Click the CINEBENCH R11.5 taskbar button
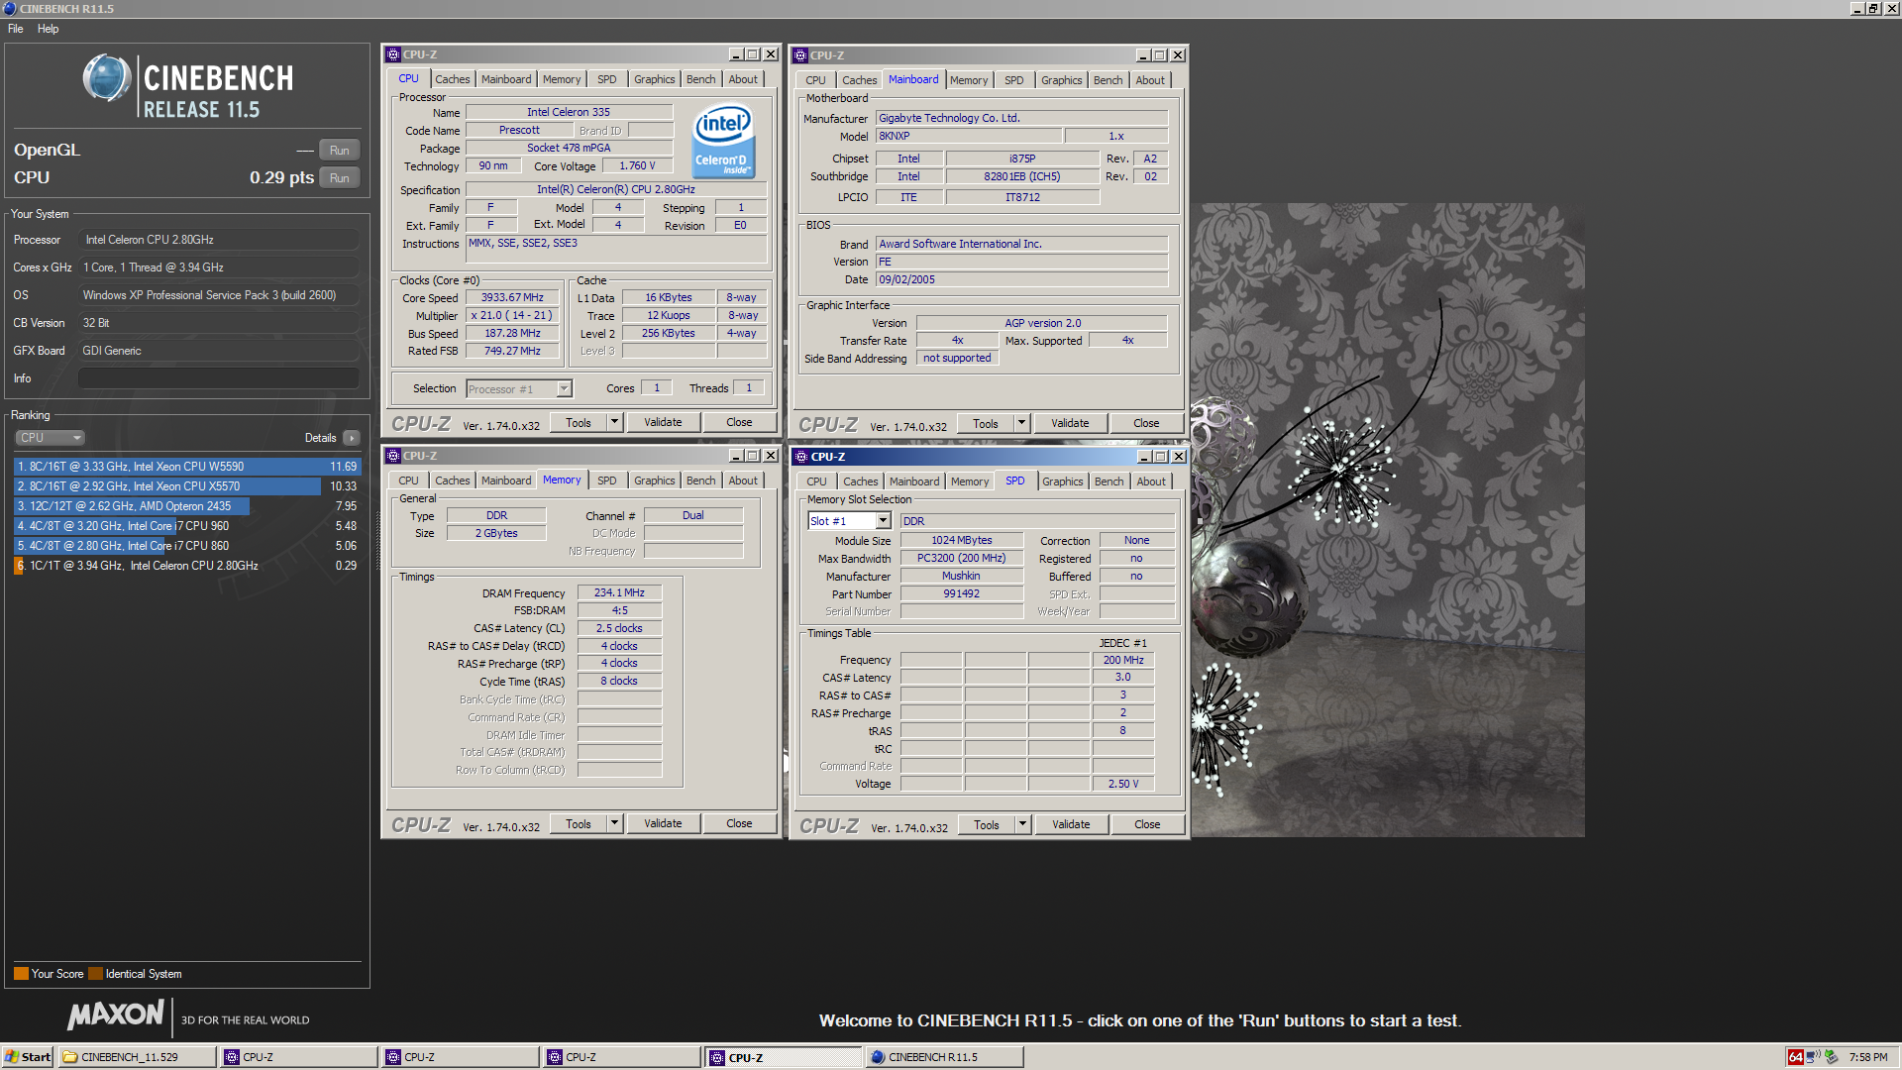The width and height of the screenshot is (1902, 1070). (x=944, y=1057)
